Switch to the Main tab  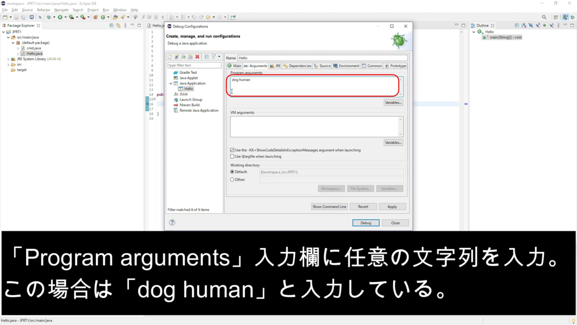click(235, 66)
